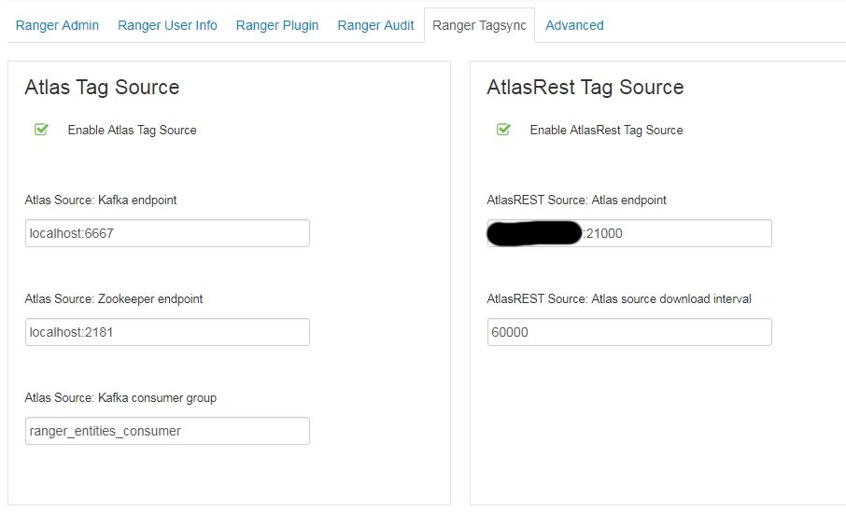
Task: Toggle the Enable AtlasRest Tag Source checkbox
Action: 503,130
